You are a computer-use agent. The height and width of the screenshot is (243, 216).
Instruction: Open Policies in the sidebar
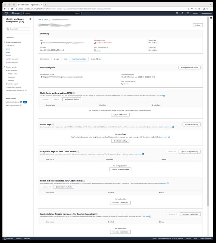[9, 56]
